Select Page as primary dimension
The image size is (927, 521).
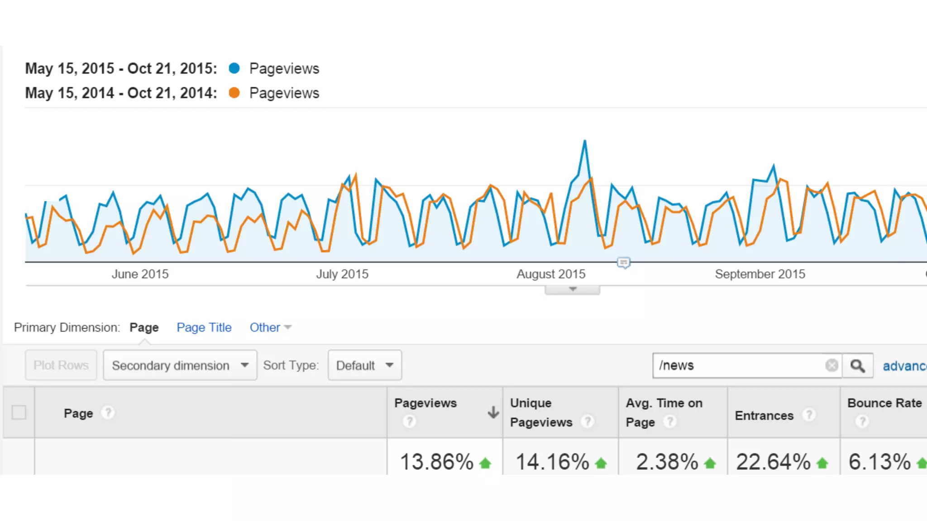(144, 327)
